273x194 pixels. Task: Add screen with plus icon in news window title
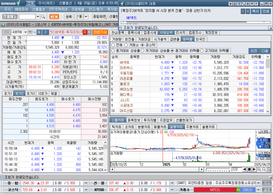tap(231, 4)
